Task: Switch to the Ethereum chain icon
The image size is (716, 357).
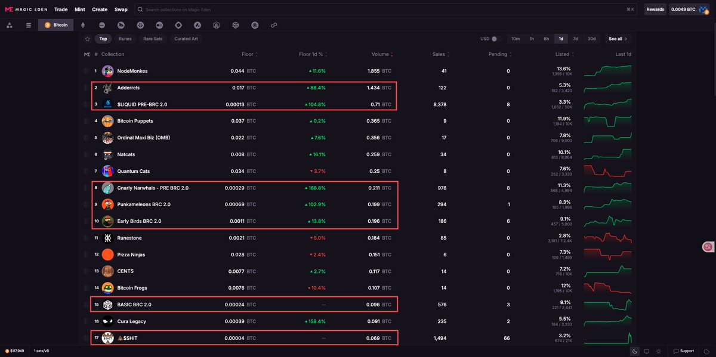Action: 83,25
